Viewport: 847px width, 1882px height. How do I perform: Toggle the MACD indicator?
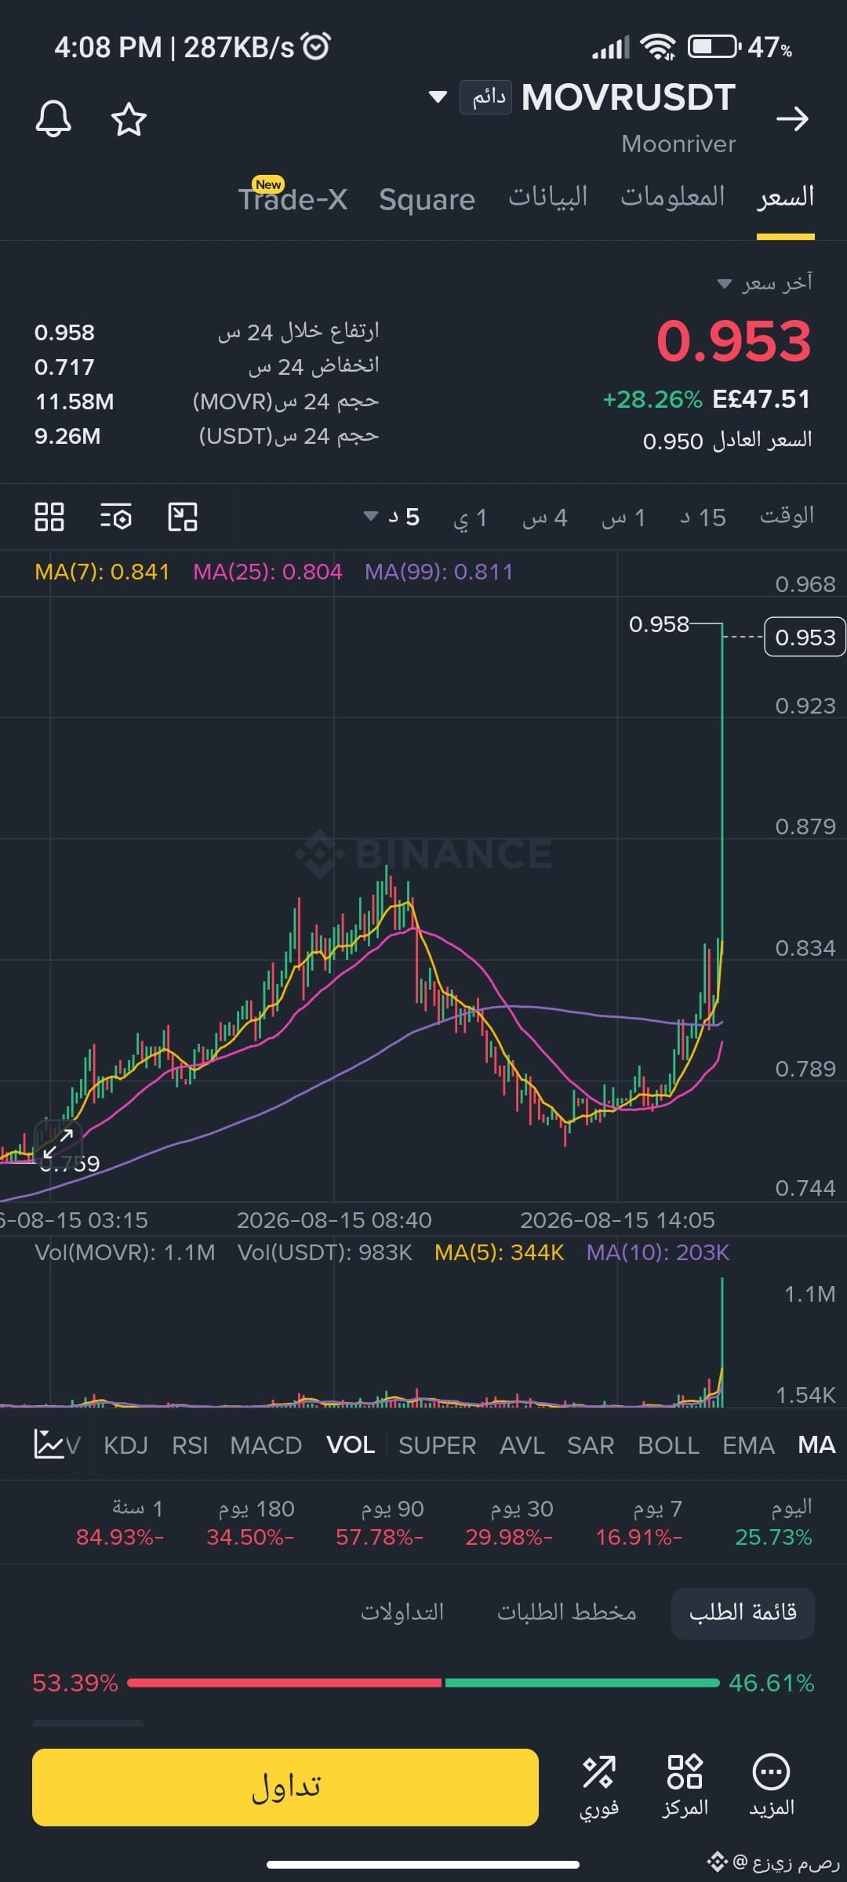[266, 1445]
